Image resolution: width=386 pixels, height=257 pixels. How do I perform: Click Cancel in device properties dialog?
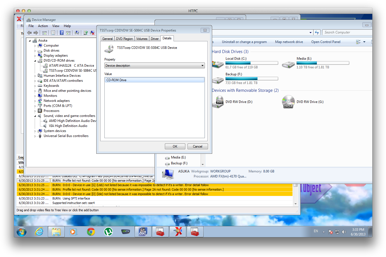pos(197,146)
